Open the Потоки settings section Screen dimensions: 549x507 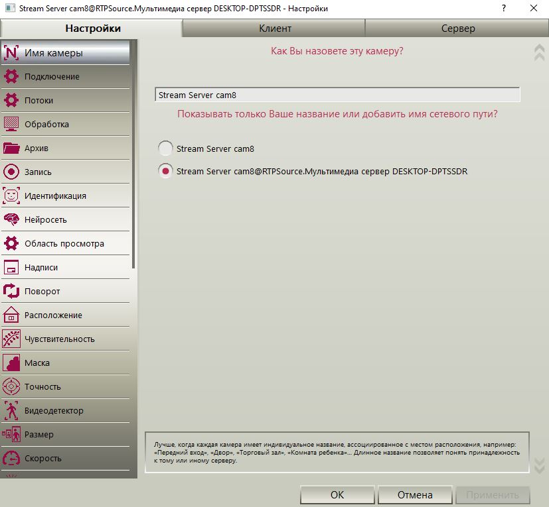[x=66, y=100]
